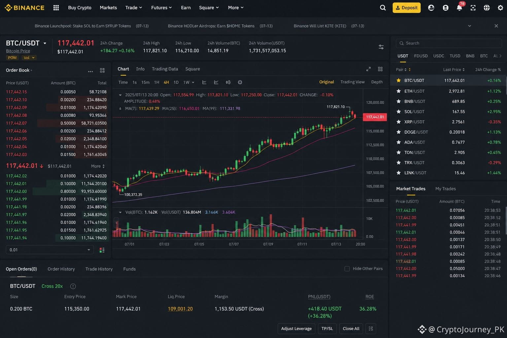Open the search magnifier in top bar
The width and height of the screenshot is (507, 338).
[x=383, y=8]
